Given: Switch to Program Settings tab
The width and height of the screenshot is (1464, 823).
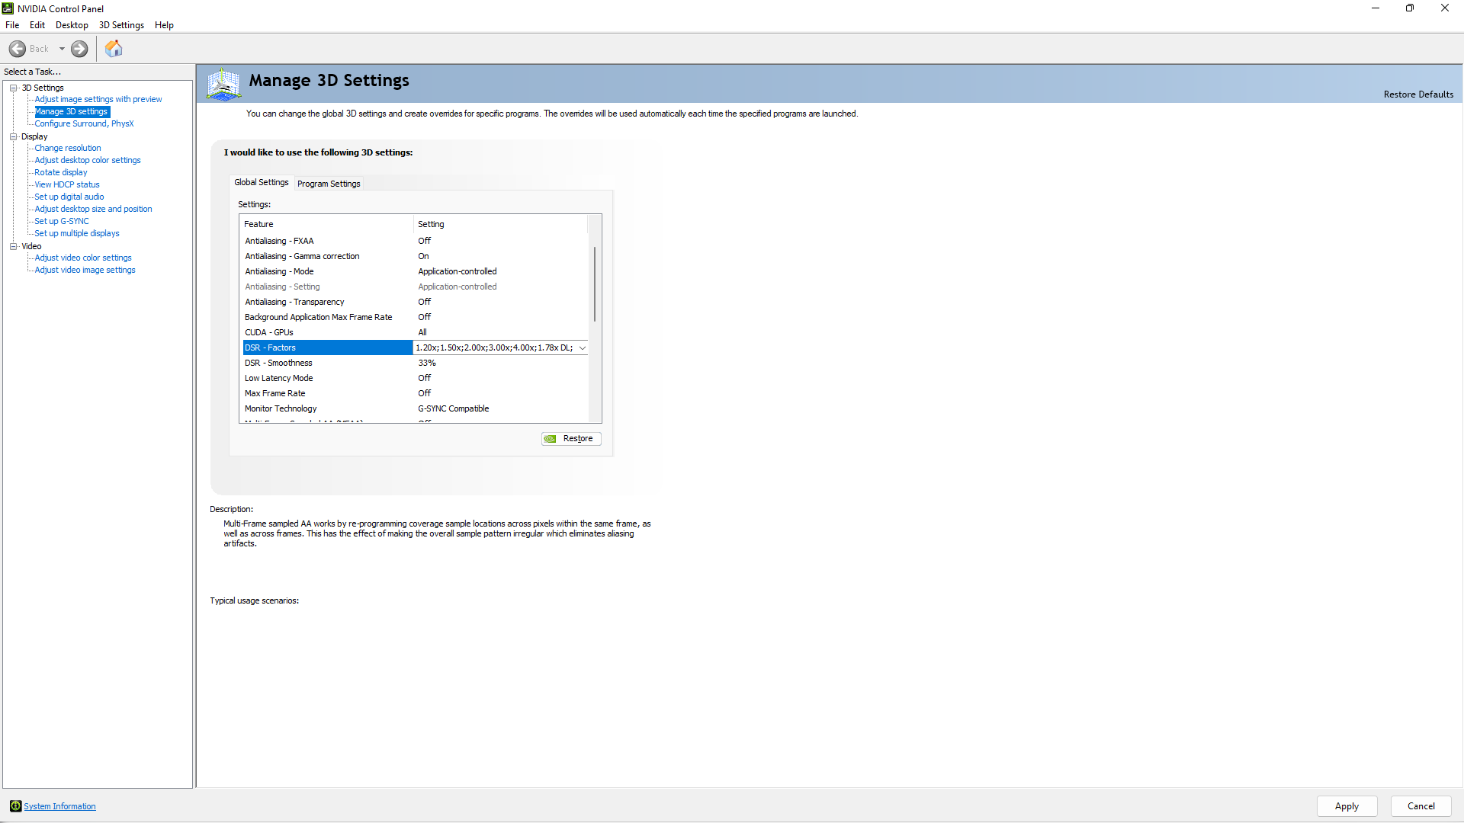Looking at the screenshot, I should pyautogui.click(x=329, y=184).
